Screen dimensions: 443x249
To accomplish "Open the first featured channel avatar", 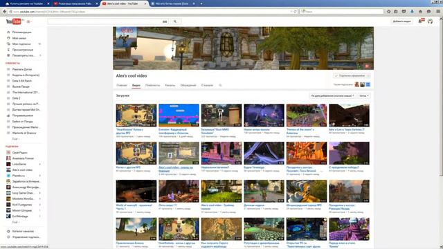I will pyautogui.click(x=357, y=84).
